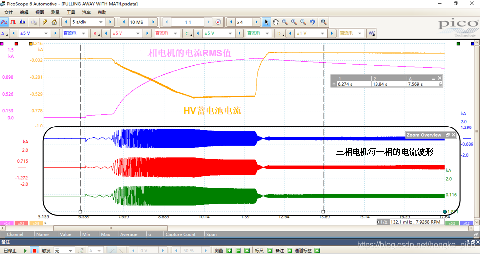Switch to Spectrum mode icon
This screenshot has height=254, width=480.
tap(22, 22)
